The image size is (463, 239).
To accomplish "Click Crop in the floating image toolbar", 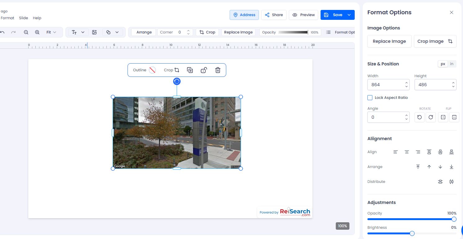I will coord(172,70).
